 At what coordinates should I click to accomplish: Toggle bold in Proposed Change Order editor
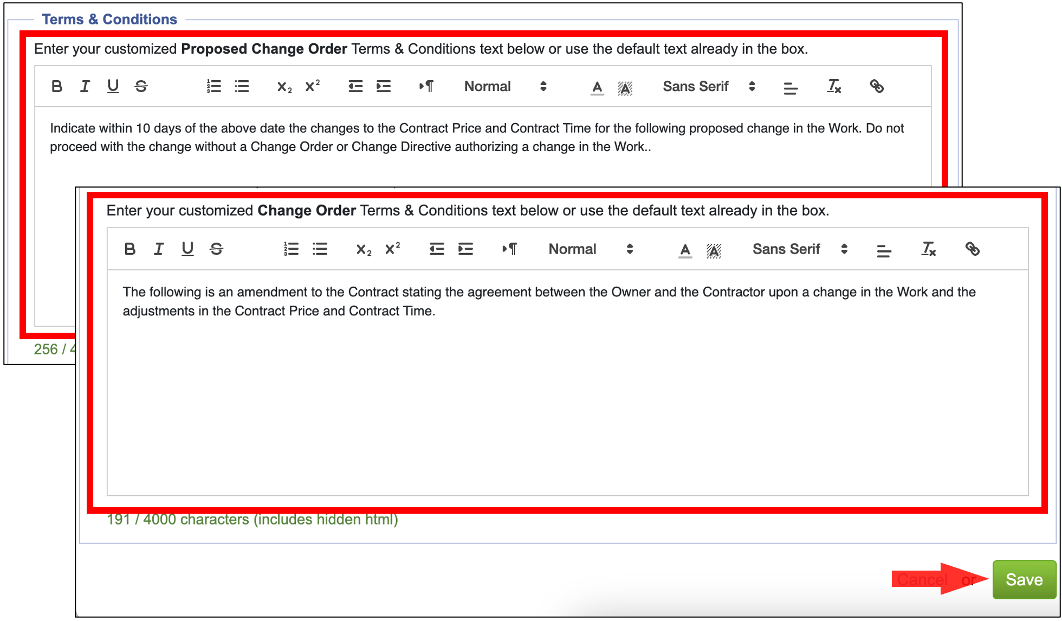point(56,86)
